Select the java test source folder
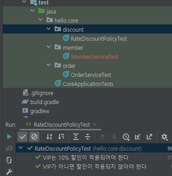 51,12
